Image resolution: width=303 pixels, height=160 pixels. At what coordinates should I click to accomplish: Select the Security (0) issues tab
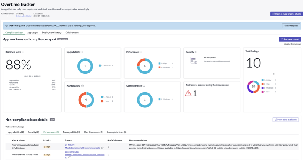(33, 132)
